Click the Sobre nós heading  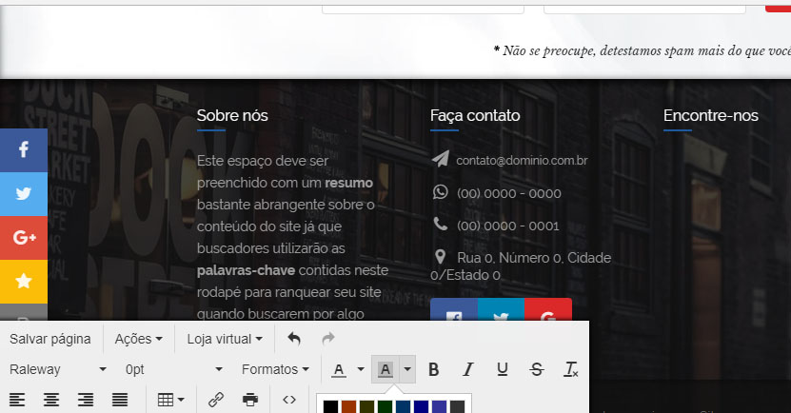click(232, 115)
